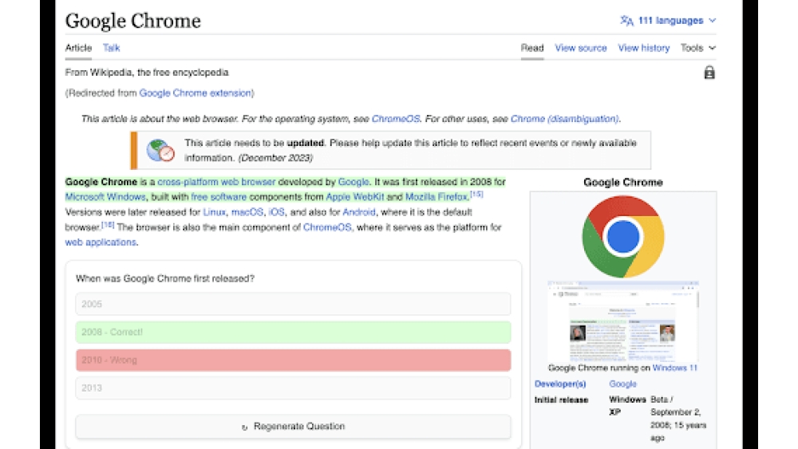Click the "Windows XP" infobox text

pos(627,406)
